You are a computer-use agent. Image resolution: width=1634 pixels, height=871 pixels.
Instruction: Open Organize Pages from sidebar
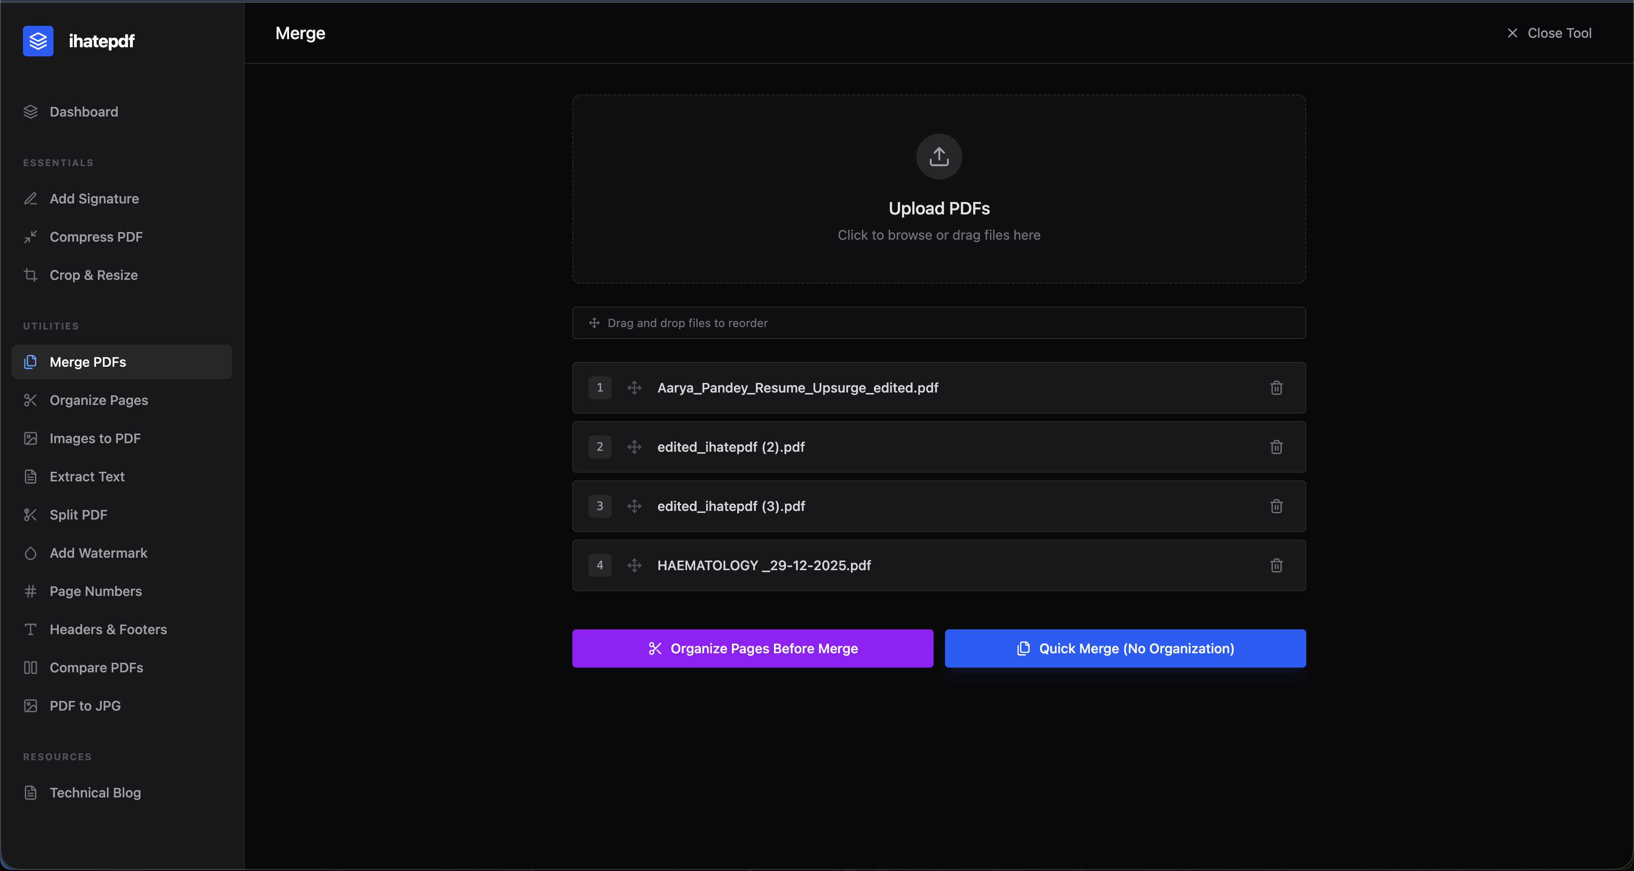pos(98,400)
